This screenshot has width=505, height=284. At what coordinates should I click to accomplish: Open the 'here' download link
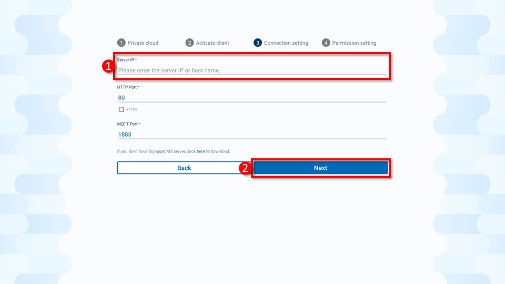tap(200, 151)
